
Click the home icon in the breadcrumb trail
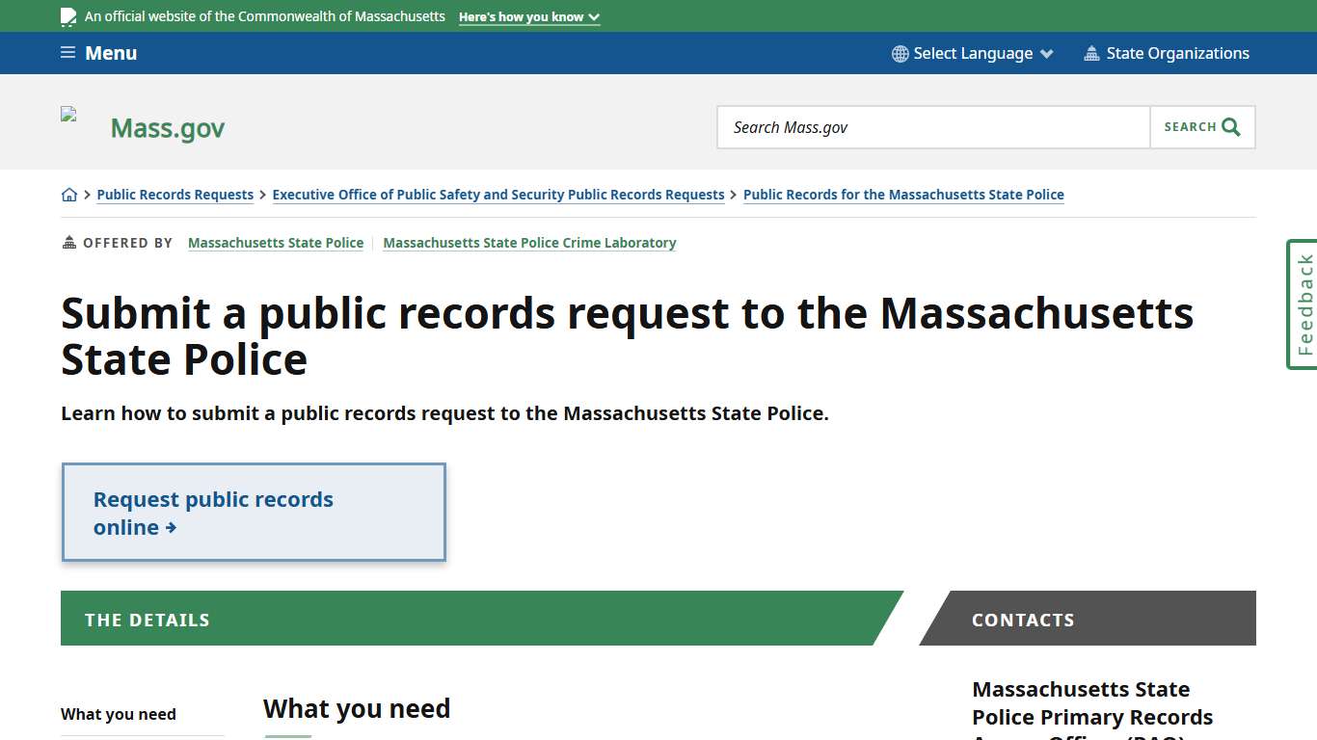coord(68,194)
